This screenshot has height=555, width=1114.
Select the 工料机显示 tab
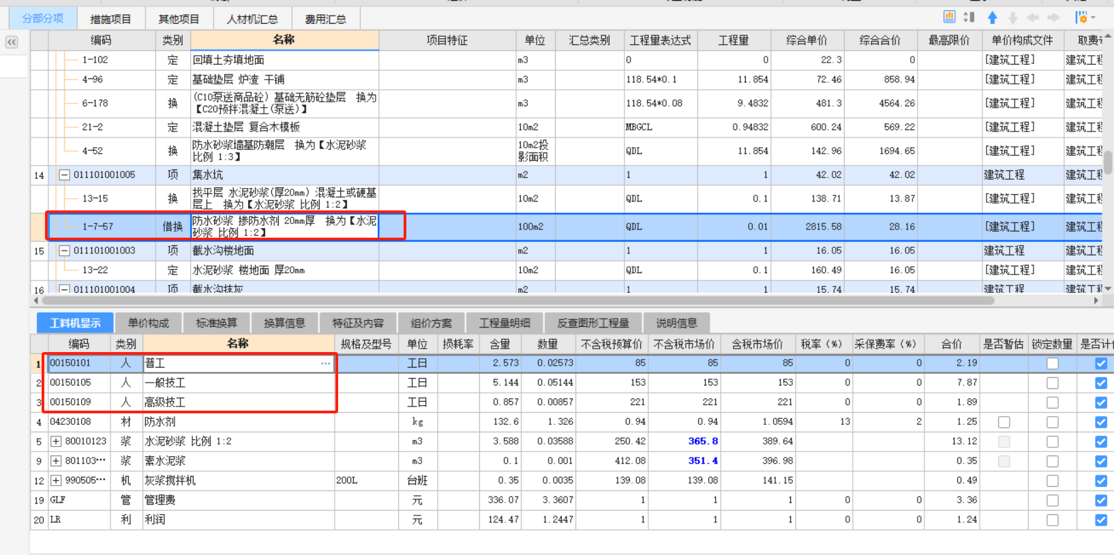tap(75, 323)
